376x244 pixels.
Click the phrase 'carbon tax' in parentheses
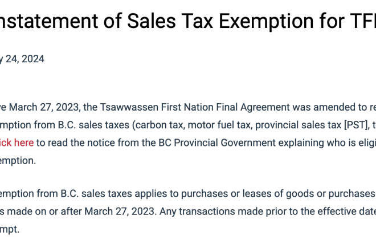(x=159, y=125)
